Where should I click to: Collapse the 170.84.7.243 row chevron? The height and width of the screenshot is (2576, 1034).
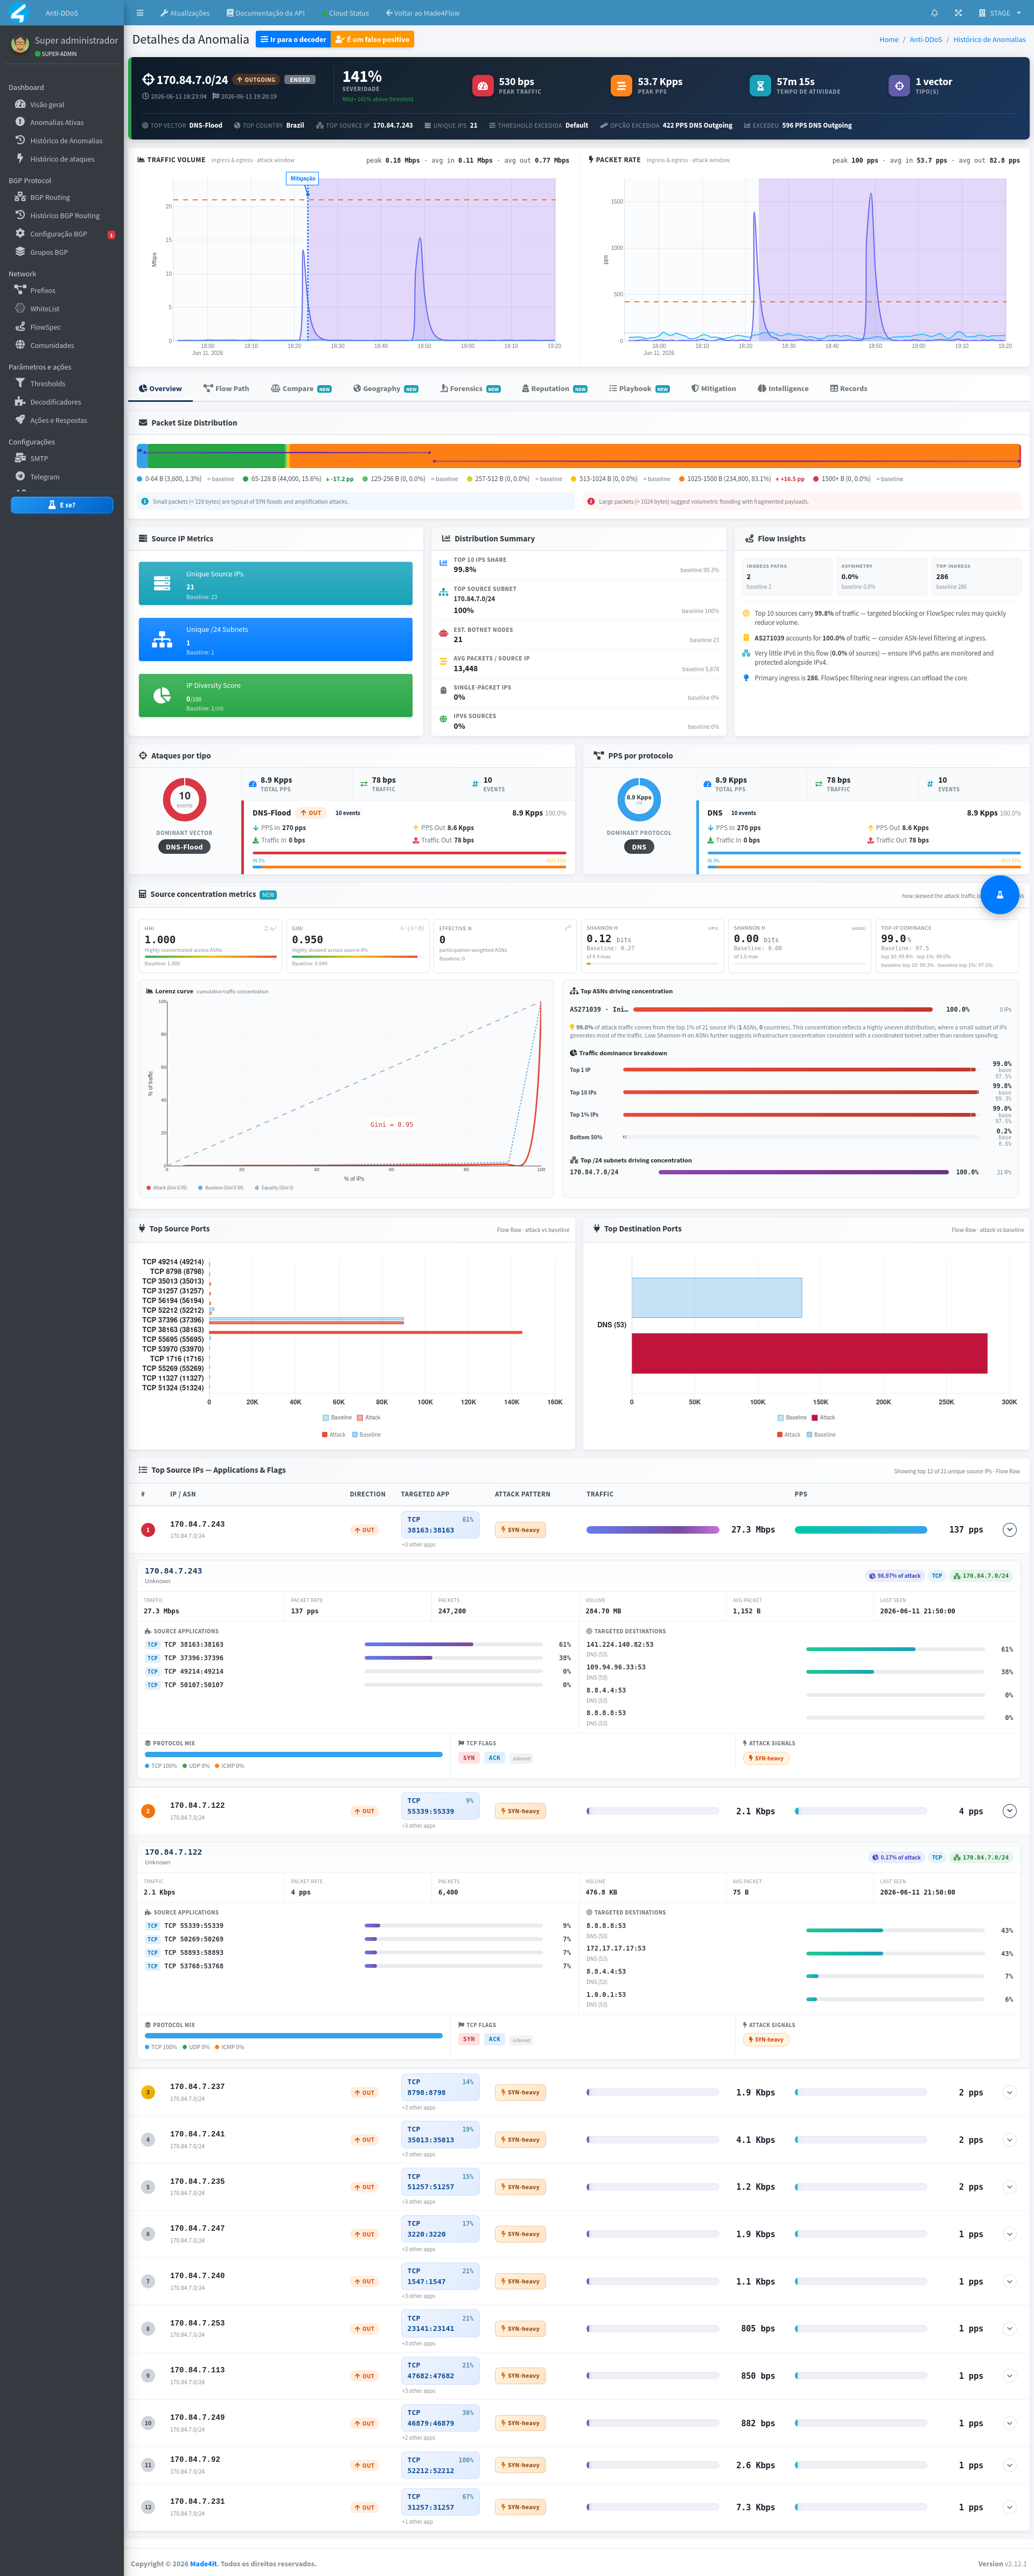coord(1009,1529)
